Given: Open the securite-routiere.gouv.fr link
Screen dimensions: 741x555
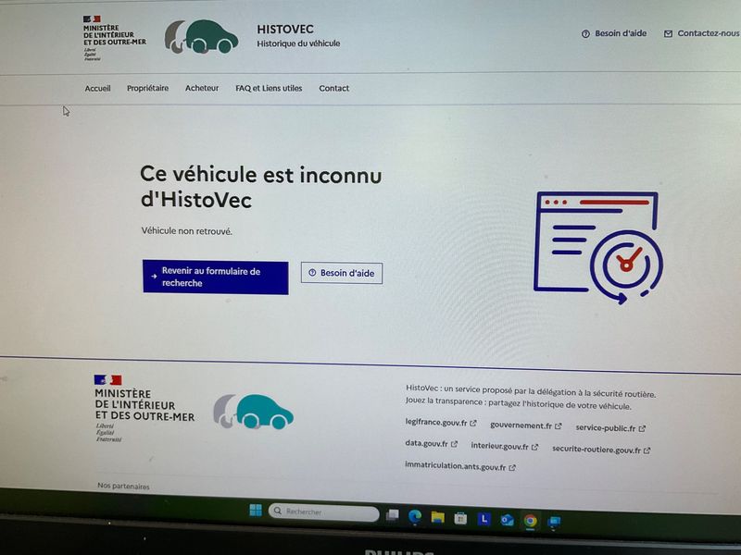Looking at the screenshot, I should point(601,450).
